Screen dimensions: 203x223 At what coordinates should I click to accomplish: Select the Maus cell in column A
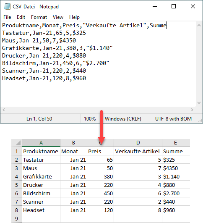click(x=41, y=168)
